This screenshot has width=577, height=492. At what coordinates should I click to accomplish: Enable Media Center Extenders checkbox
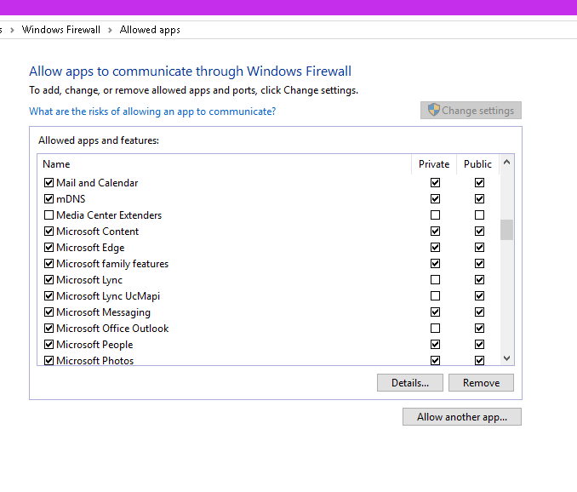pyautogui.click(x=49, y=215)
